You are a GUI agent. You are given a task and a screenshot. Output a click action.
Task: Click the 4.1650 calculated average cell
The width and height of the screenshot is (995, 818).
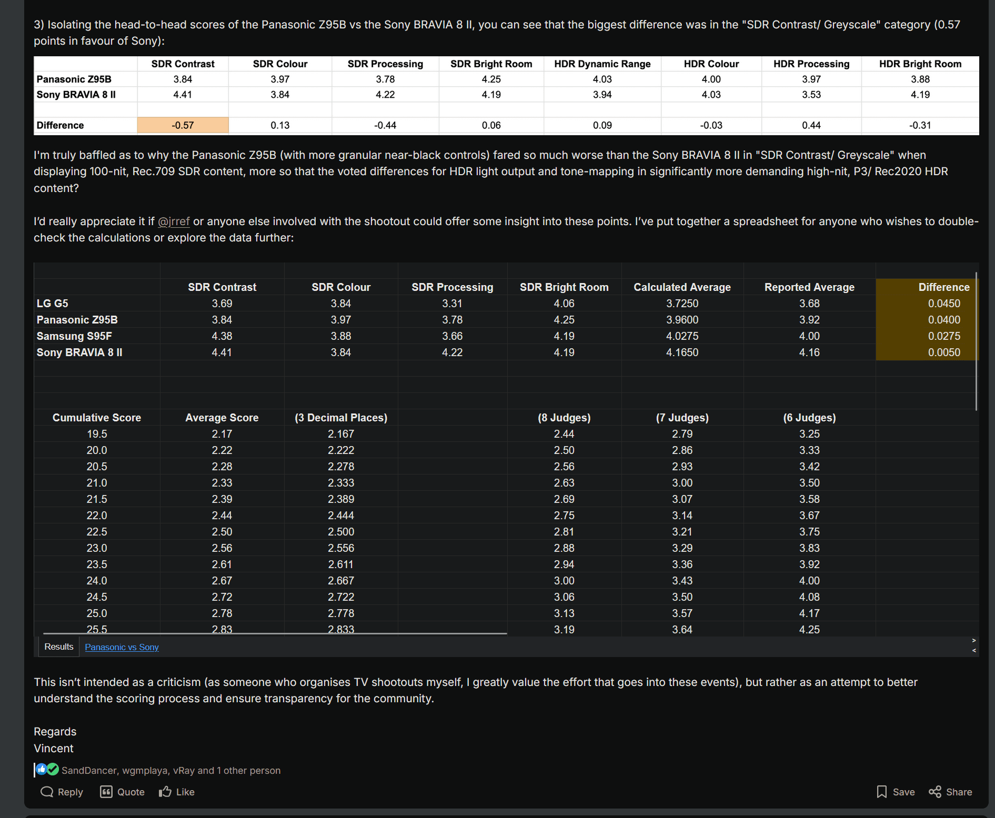coord(682,352)
